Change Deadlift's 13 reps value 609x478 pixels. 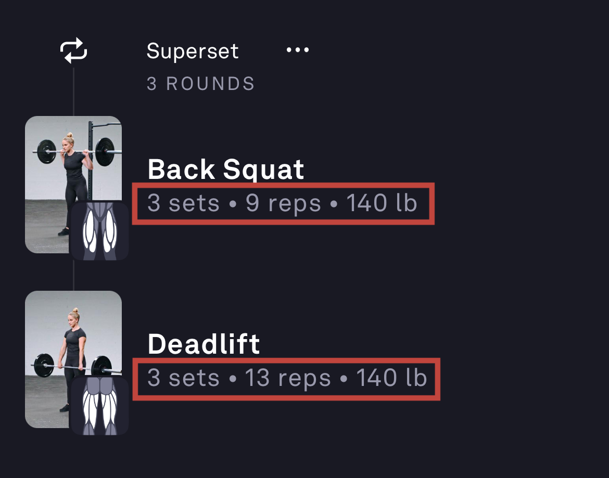click(x=288, y=378)
